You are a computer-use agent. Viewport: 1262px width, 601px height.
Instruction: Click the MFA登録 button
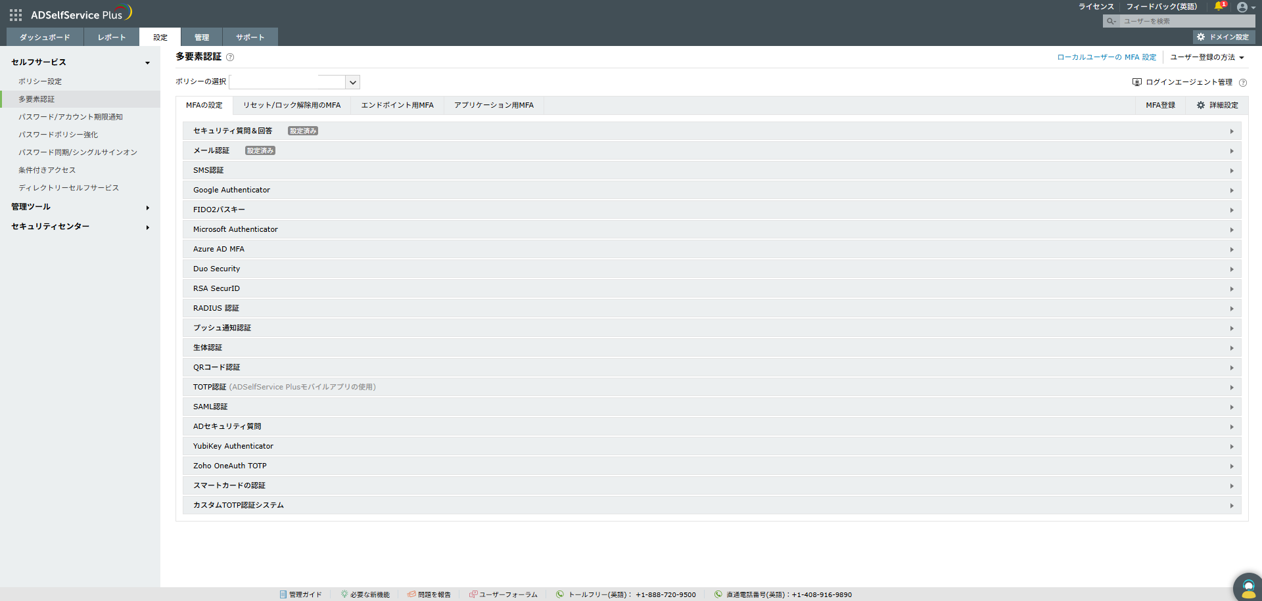1161,105
